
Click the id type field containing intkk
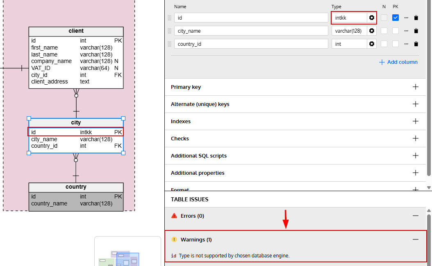tap(349, 18)
